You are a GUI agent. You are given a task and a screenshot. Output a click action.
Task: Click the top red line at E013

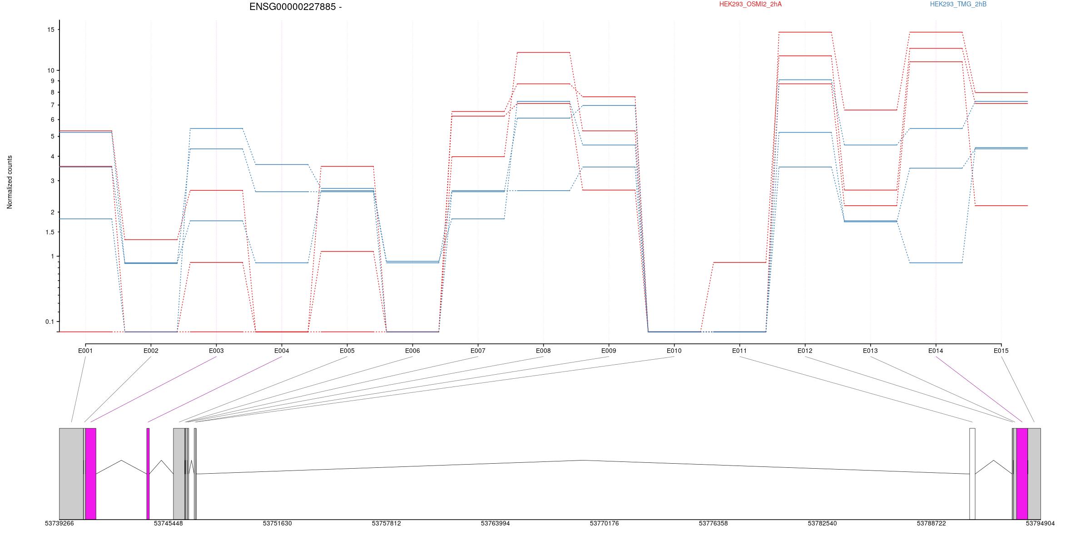[870, 110]
